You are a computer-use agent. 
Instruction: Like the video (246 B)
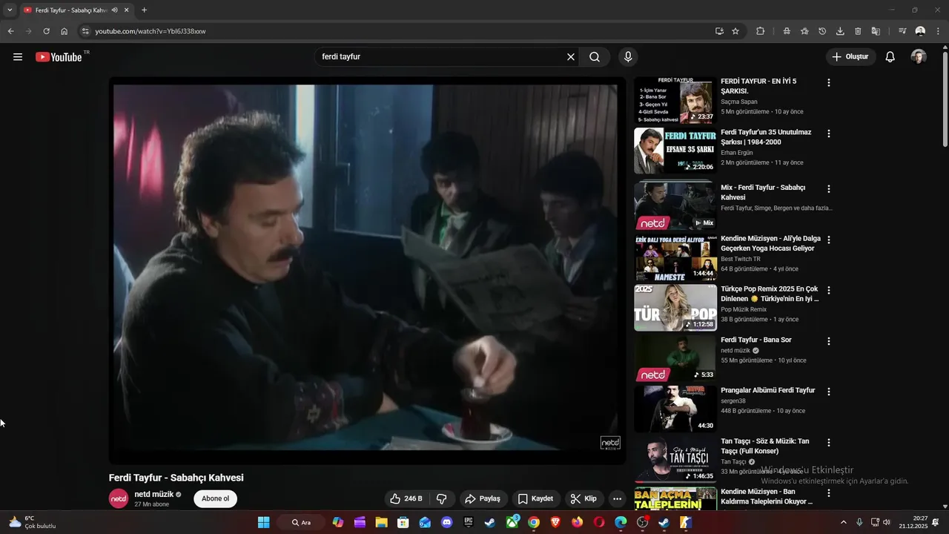(407, 498)
